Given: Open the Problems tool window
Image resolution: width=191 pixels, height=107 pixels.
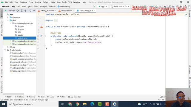Looking at the screenshot, I should 19,97.
